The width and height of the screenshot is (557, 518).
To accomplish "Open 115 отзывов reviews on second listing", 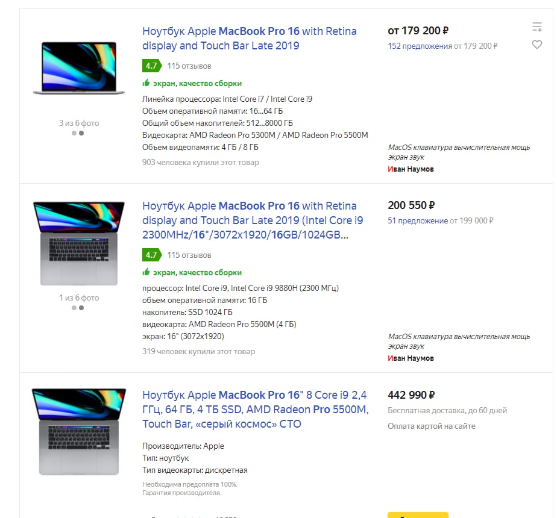I will pos(189,255).
